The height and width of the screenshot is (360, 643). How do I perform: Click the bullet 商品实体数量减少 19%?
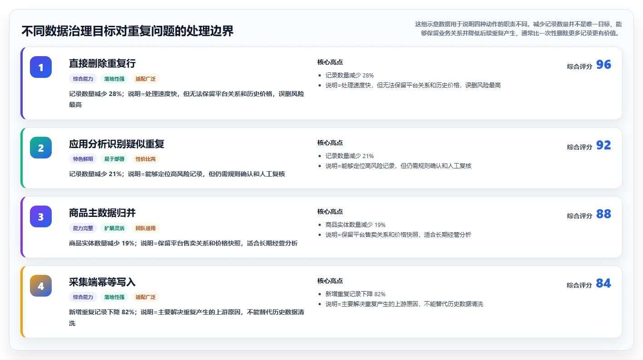[x=355, y=225]
